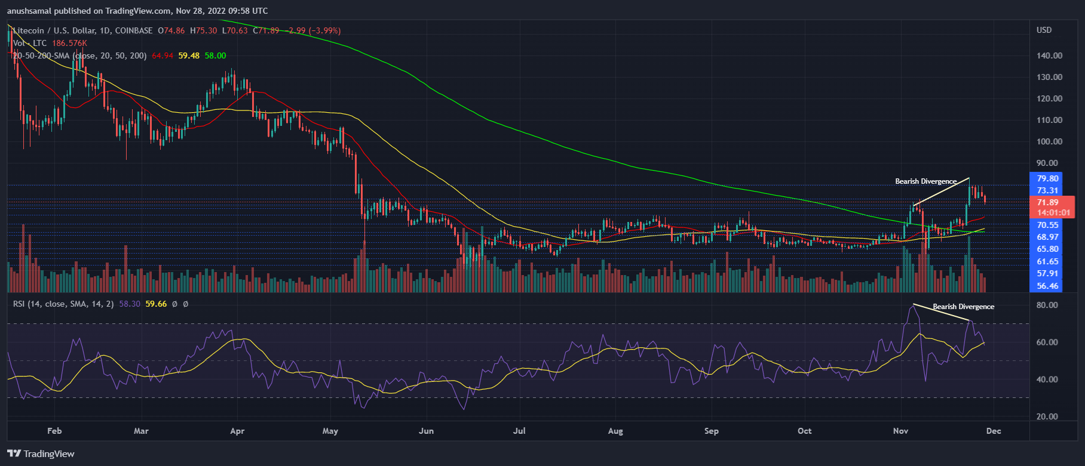The height and width of the screenshot is (466, 1085).
Task: Click the Oct label on time axis
Action: (x=805, y=431)
